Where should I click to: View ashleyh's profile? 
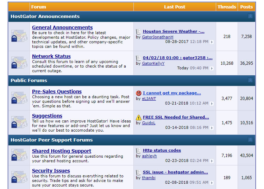(149, 156)
